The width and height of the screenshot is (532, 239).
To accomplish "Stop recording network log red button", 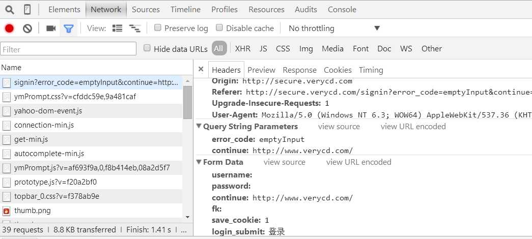I will pyautogui.click(x=9, y=28).
